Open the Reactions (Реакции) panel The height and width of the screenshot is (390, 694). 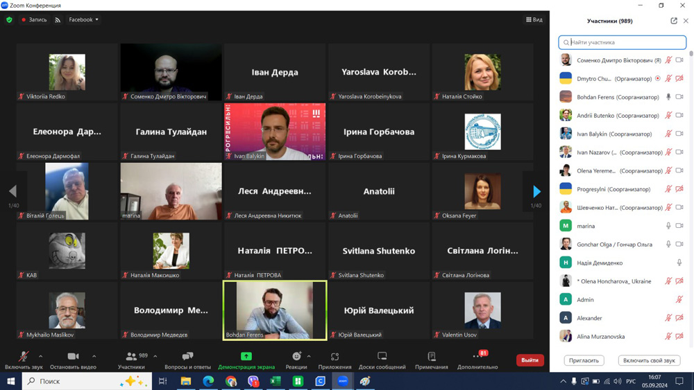[296, 360]
